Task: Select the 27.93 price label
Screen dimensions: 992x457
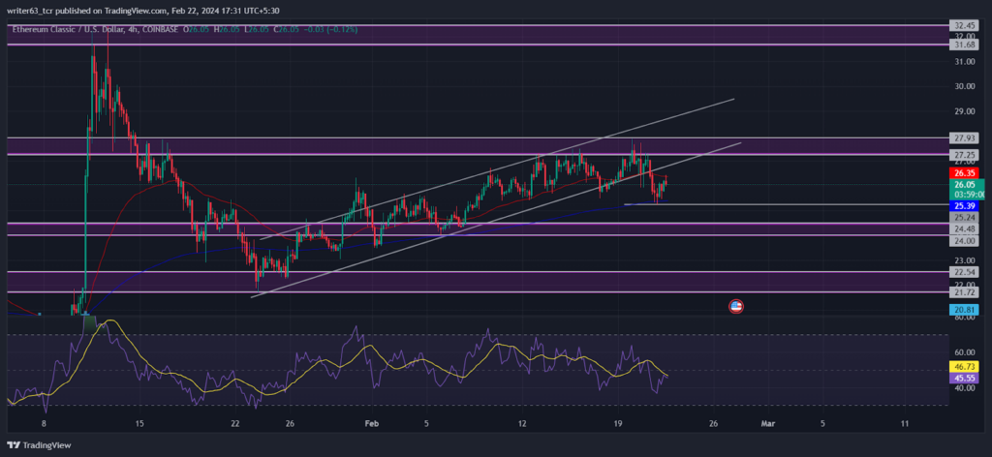Action: (x=964, y=137)
